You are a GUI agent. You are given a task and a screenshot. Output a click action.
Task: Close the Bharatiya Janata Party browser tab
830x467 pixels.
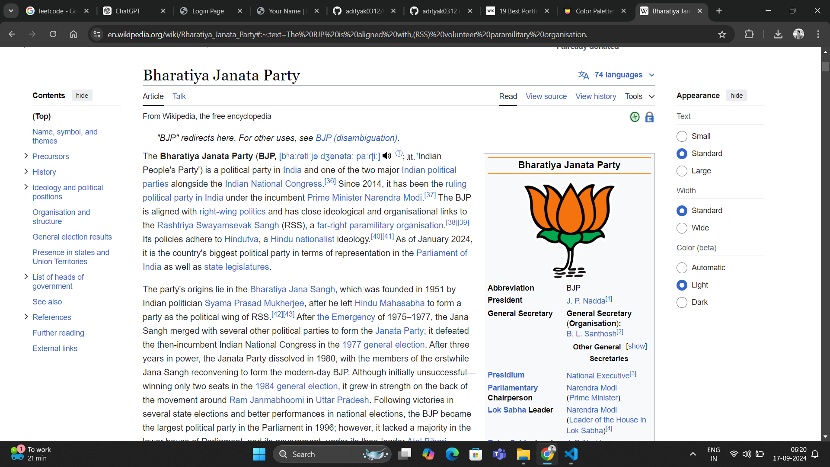click(x=700, y=11)
